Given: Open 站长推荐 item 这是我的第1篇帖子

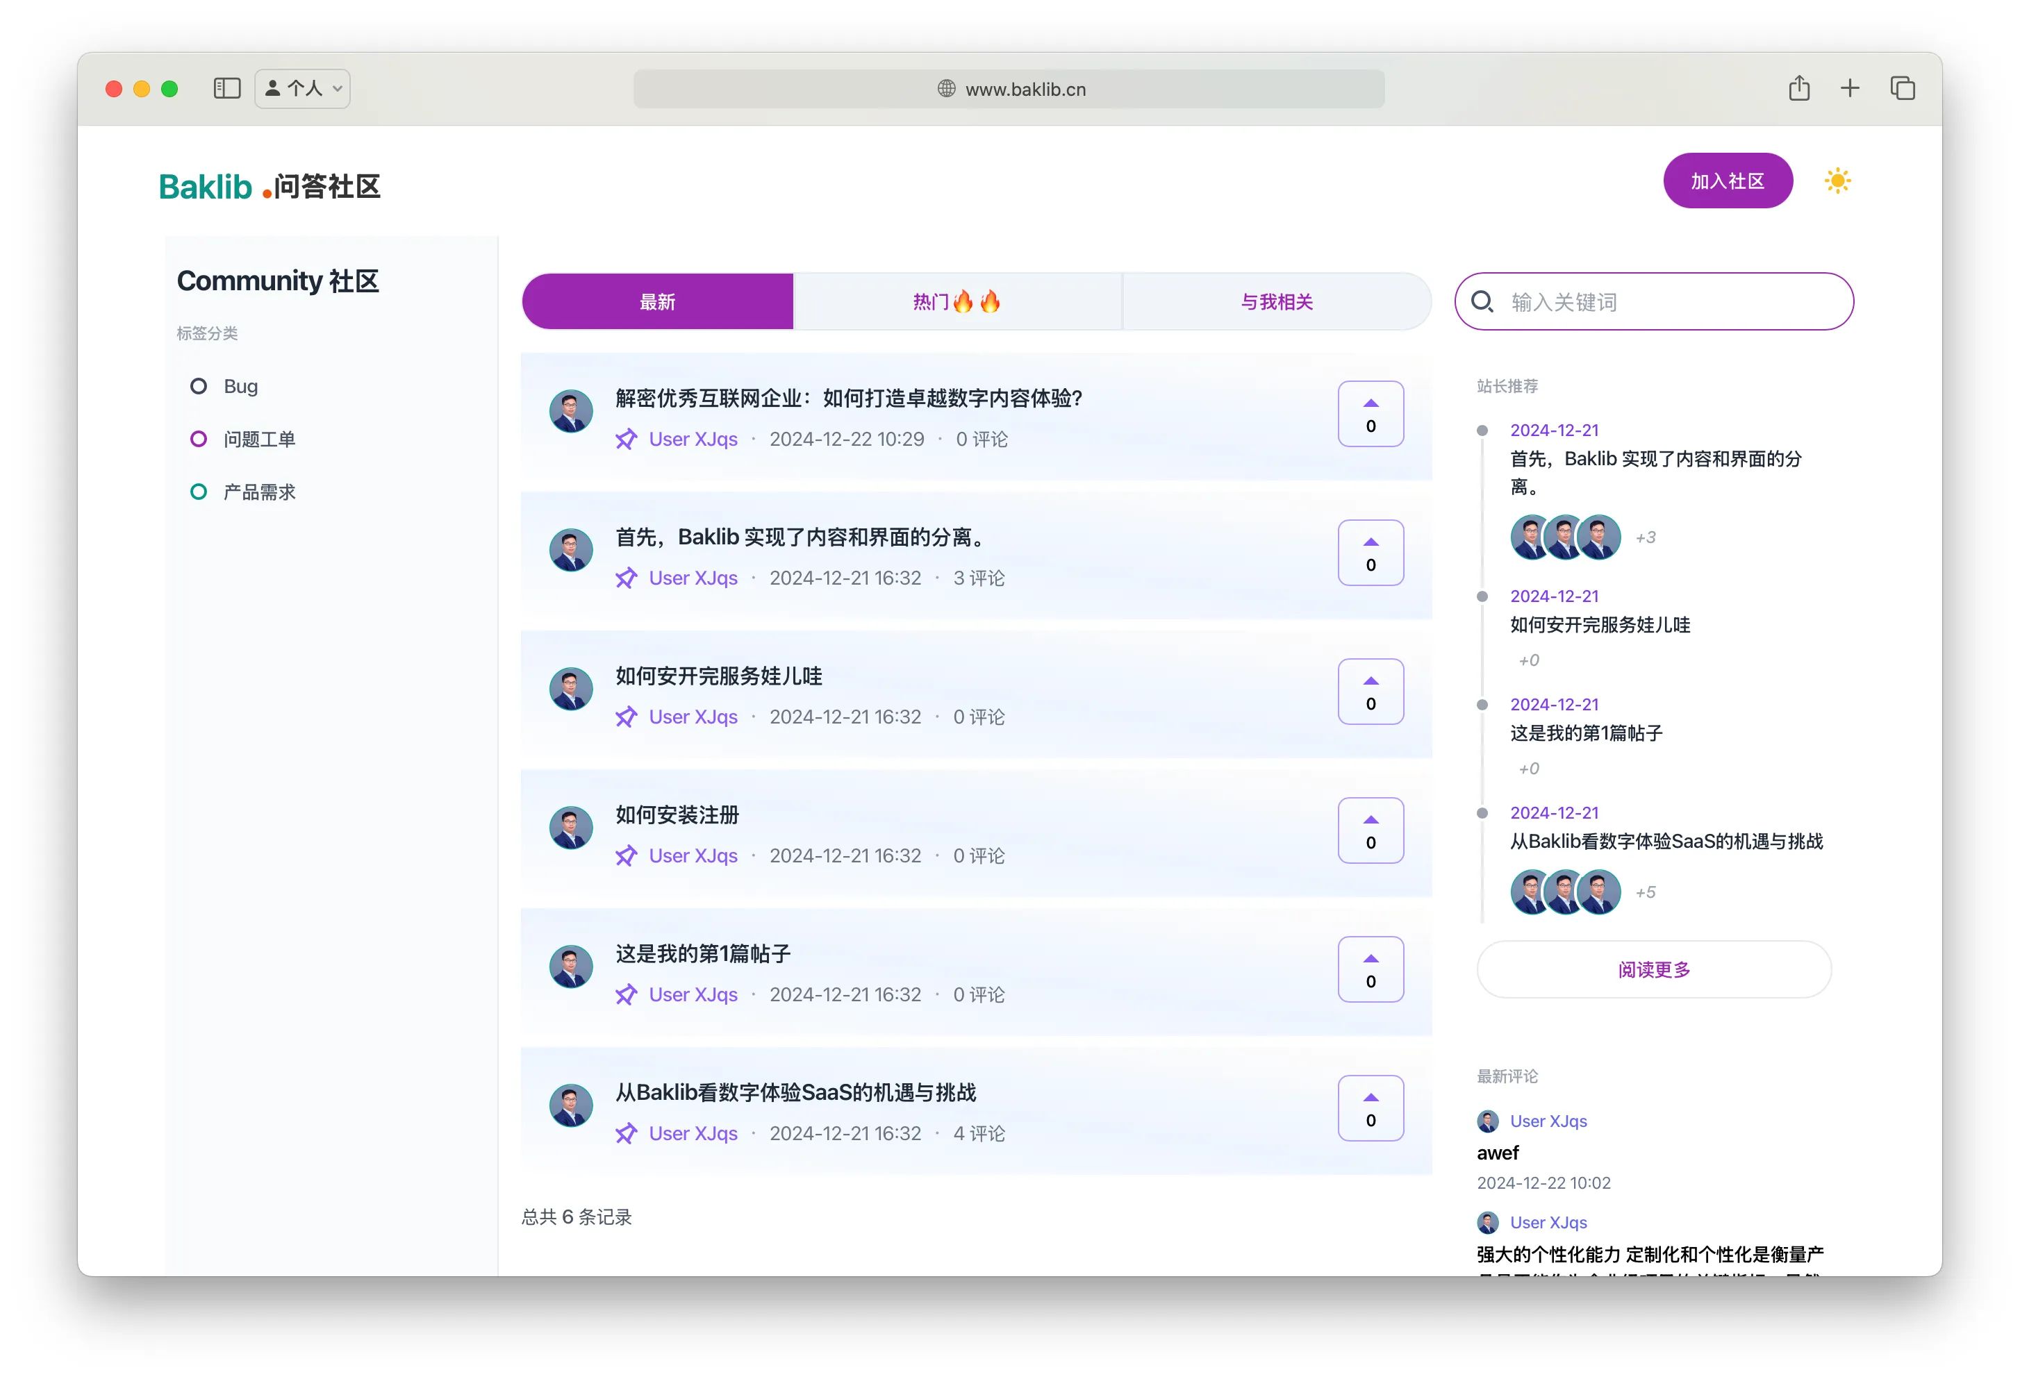Looking at the screenshot, I should click(x=1587, y=733).
